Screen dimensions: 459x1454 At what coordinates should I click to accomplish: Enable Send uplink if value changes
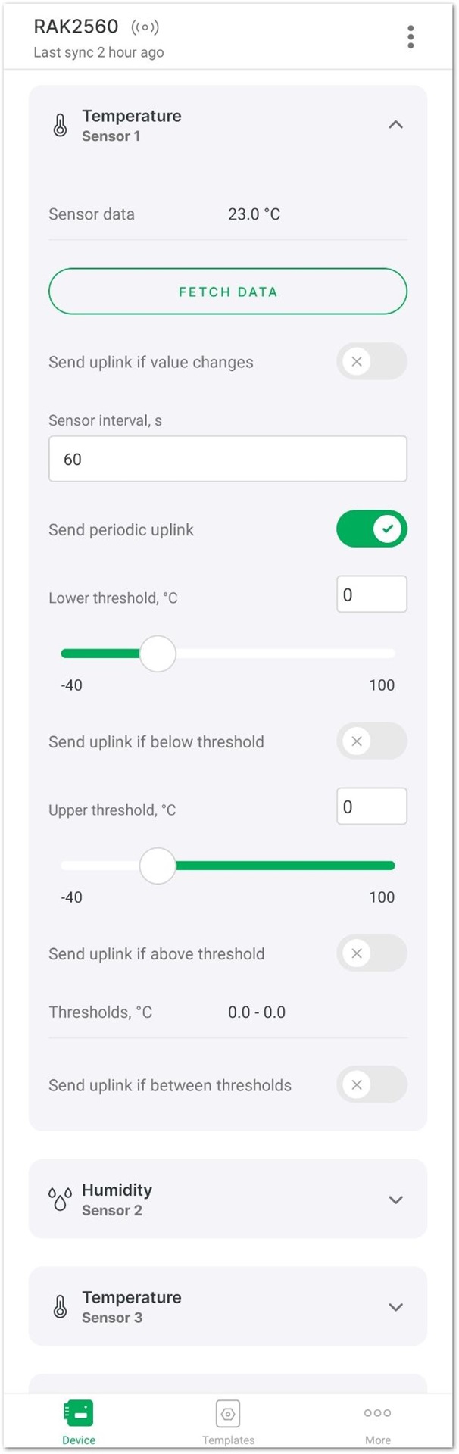pos(372,361)
